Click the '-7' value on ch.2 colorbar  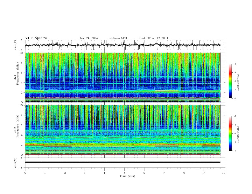[x=235, y=151]
